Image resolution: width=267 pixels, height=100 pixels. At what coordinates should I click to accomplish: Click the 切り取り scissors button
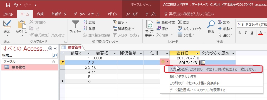tap(38, 22)
